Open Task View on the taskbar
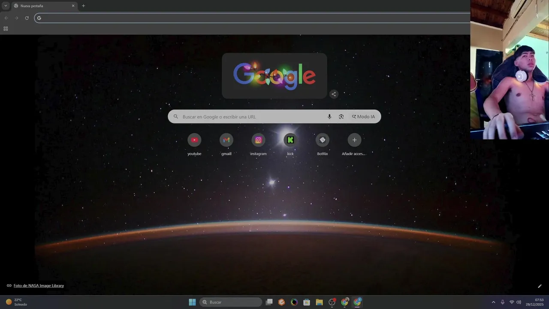 [x=269, y=302]
